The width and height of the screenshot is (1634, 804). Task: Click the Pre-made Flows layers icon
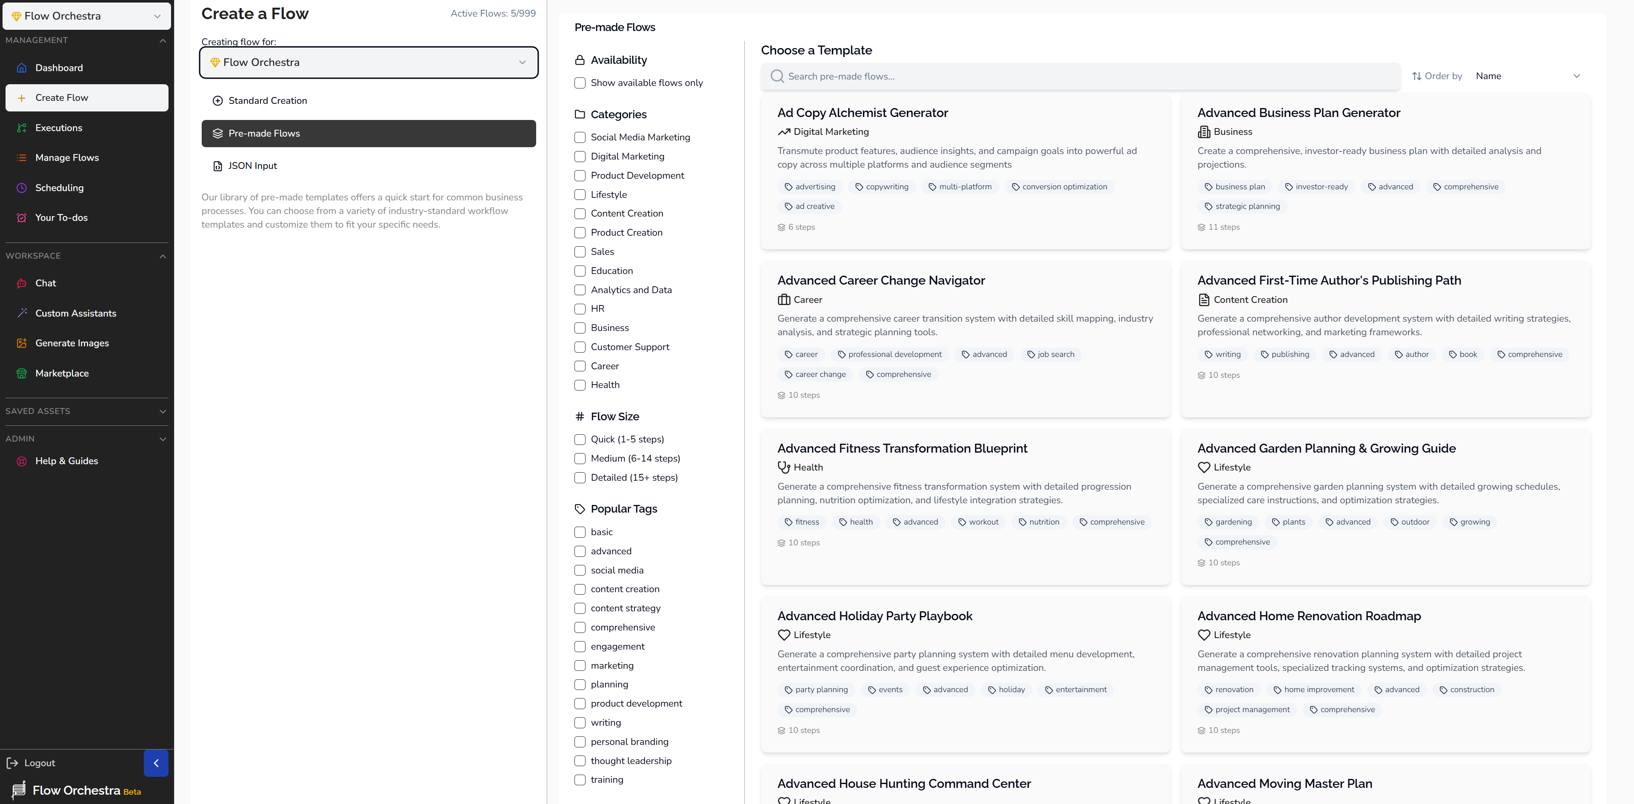pos(217,133)
